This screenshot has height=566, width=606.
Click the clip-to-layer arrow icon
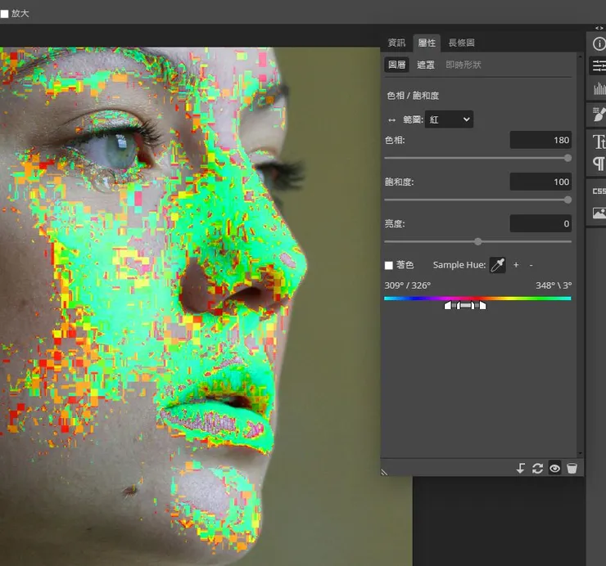click(521, 469)
